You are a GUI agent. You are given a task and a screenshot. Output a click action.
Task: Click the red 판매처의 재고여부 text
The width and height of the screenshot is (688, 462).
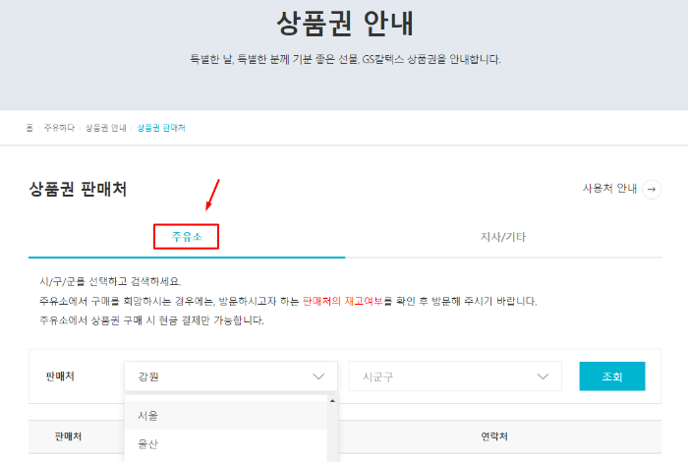(343, 302)
